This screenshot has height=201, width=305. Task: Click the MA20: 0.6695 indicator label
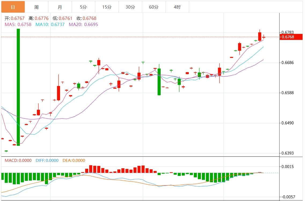click(x=83, y=24)
